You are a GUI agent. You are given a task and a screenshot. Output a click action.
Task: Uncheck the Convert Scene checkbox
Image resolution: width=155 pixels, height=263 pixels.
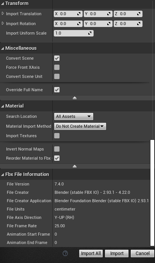(57, 58)
